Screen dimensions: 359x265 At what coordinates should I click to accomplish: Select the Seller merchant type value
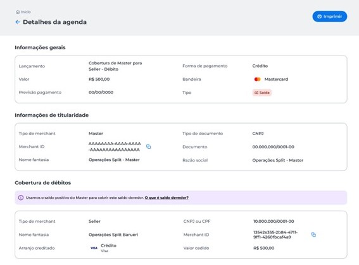coord(94,221)
